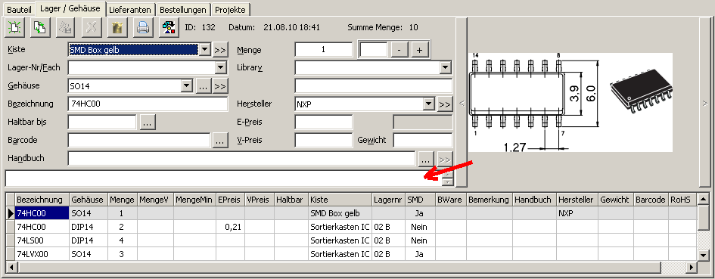The width and height of the screenshot is (715, 279).
Task: Open the Bestellungen tab
Action: pos(183,10)
